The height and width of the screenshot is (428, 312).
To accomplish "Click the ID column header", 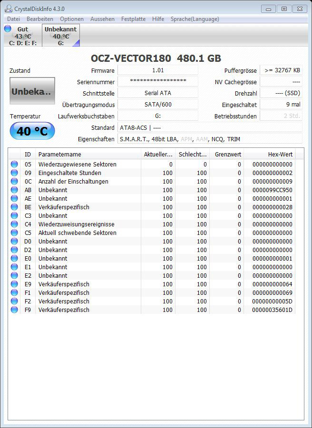I will 28,154.
